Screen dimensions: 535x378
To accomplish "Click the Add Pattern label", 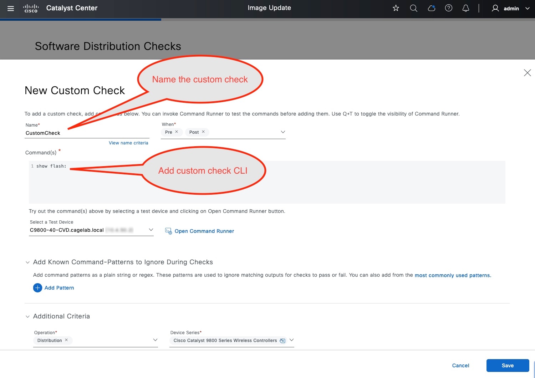I will [x=59, y=288].
